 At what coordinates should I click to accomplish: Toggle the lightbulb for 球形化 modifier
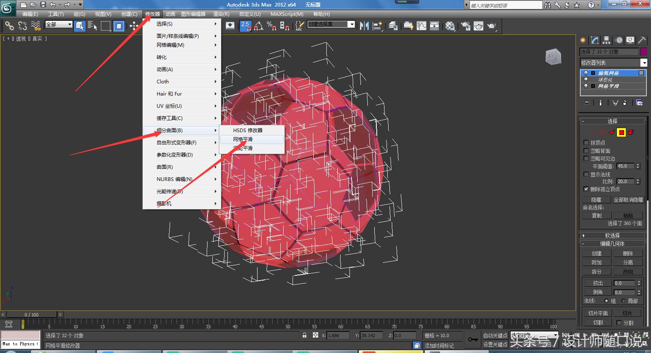pos(586,80)
